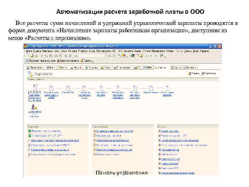Open the green calculator toolbar icon
Viewport: 249px width, 187px height.
(133, 56)
